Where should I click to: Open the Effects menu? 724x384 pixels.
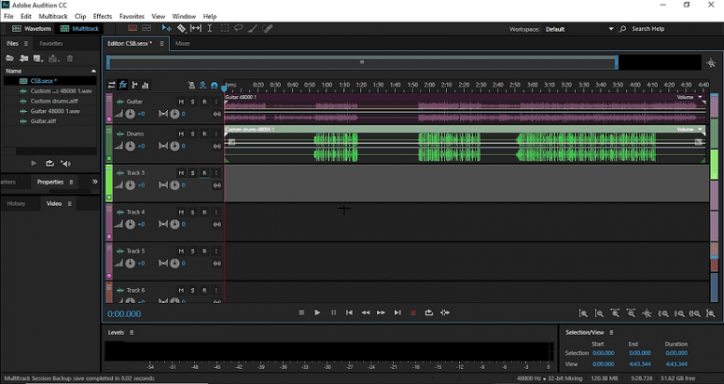tap(103, 16)
